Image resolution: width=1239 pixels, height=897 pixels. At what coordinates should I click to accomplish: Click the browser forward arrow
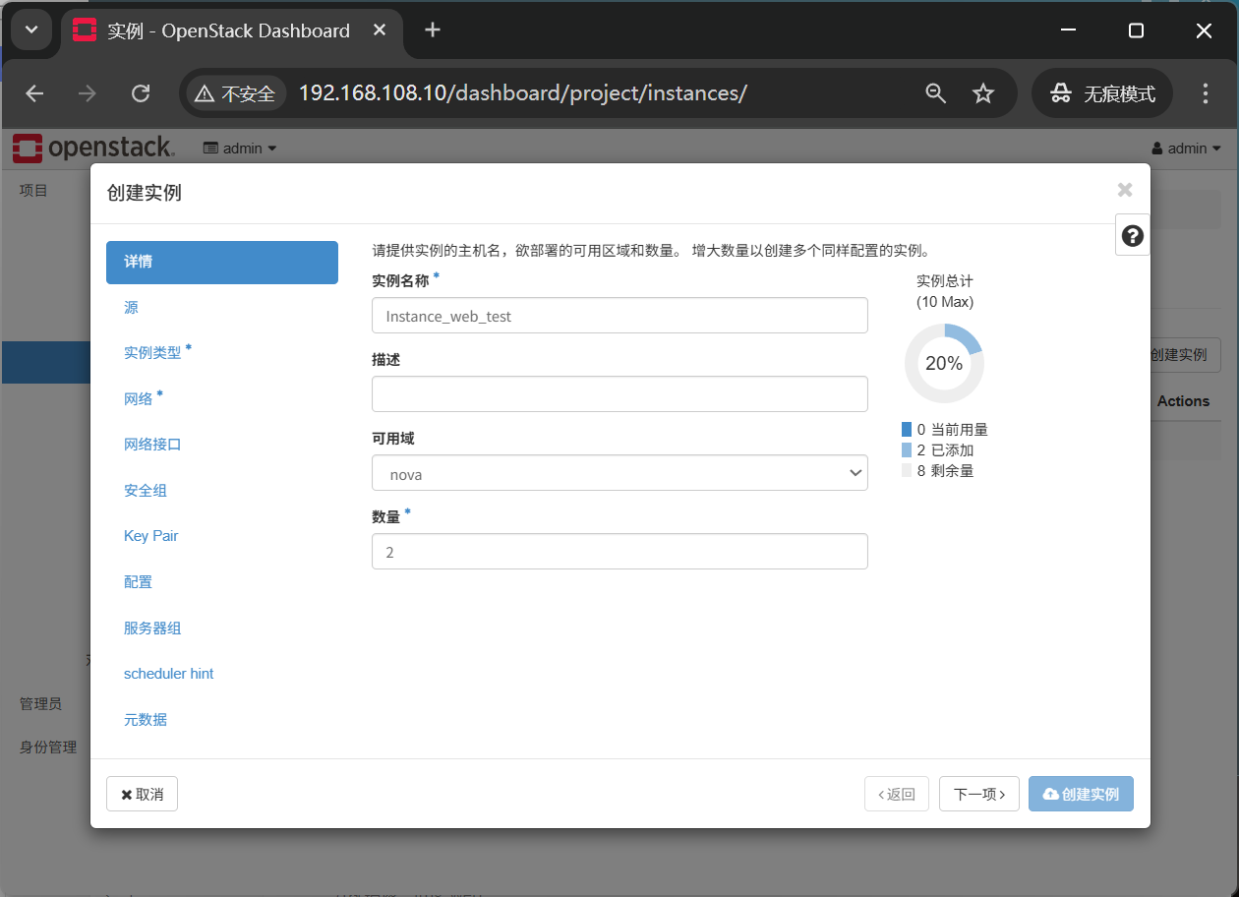click(88, 93)
